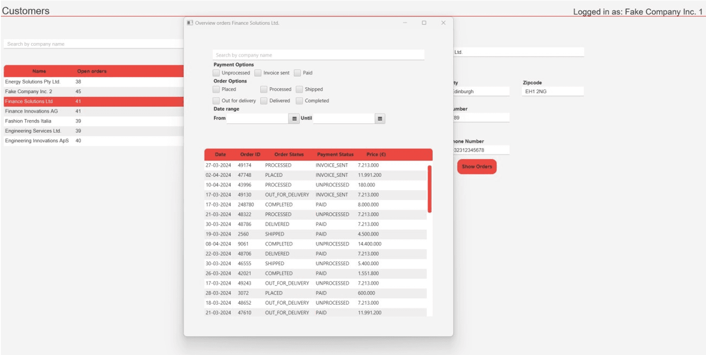Toggle the Placed order option

click(216, 89)
